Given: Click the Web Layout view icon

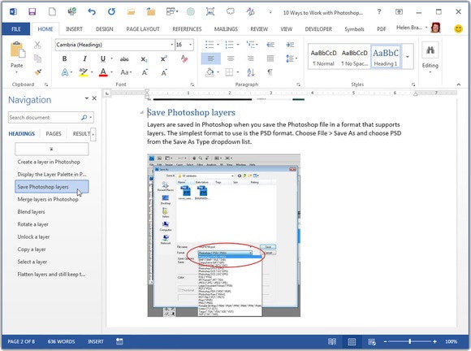Looking at the screenshot, I should click(372, 342).
